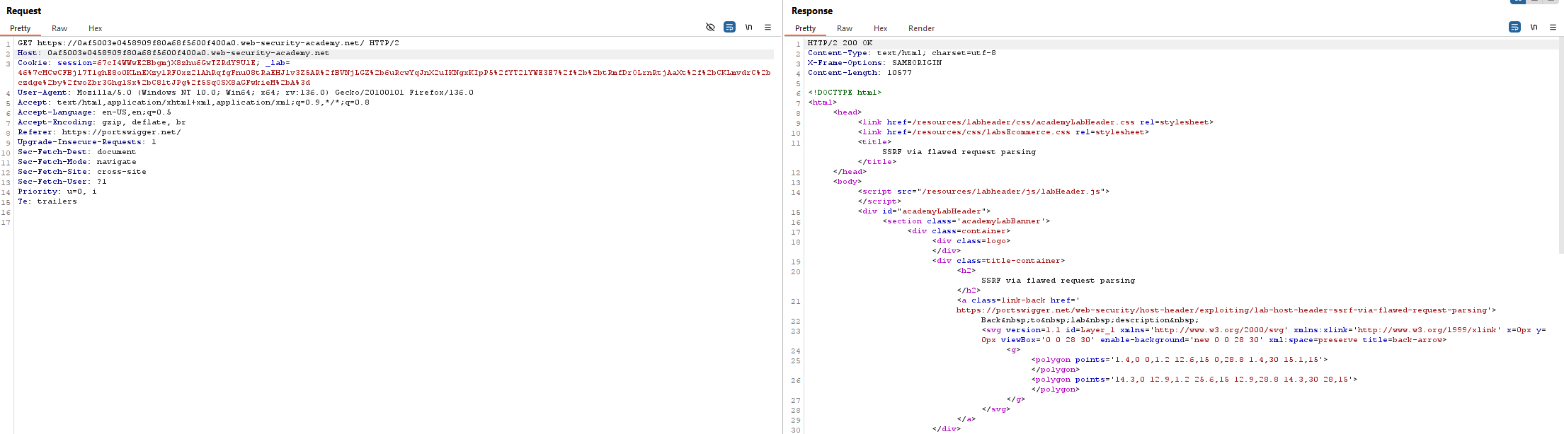Image resolution: width=1564 pixels, height=434 pixels.
Task: Open the Render tab in Response
Action: pyautogui.click(x=921, y=28)
